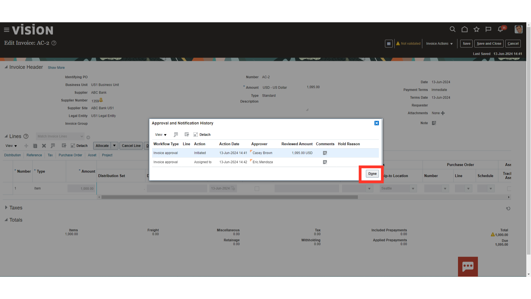Screen dimensions: 531x299
Task: Click the go icon beside Match Invoice Lines
Action: point(88,137)
